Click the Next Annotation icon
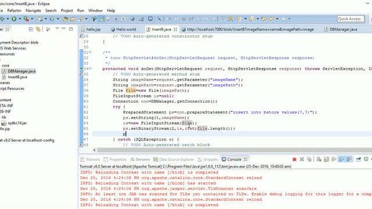The image size is (372, 209). [239, 19]
